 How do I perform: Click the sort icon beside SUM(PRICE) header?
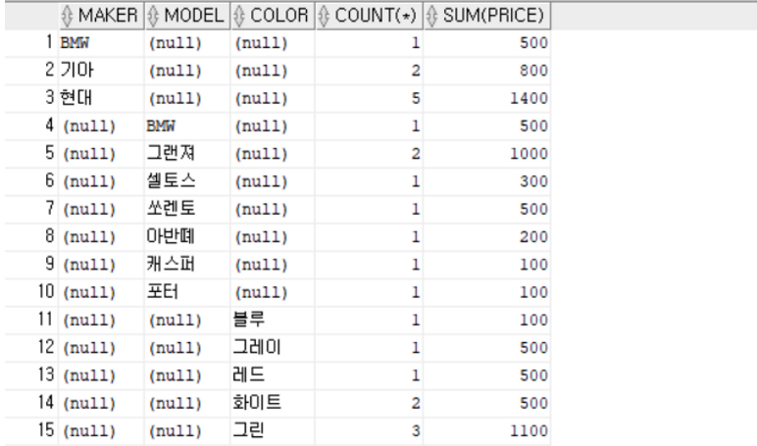point(432,16)
